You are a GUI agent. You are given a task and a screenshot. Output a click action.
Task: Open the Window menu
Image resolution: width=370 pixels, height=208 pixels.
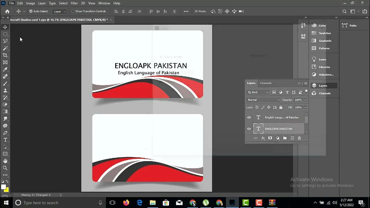click(104, 3)
